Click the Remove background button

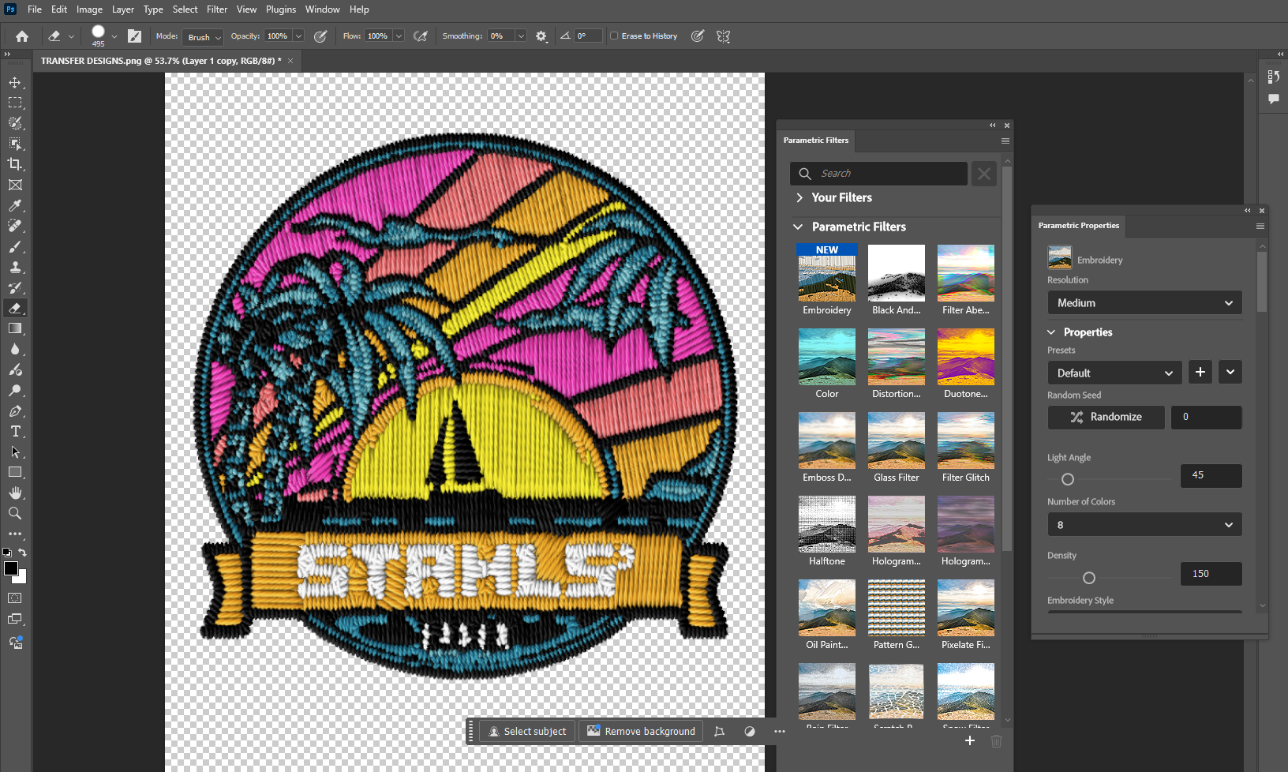[x=642, y=732]
